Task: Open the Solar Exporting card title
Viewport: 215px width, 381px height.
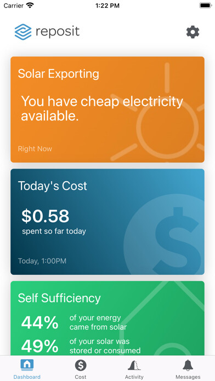Action: (59, 73)
